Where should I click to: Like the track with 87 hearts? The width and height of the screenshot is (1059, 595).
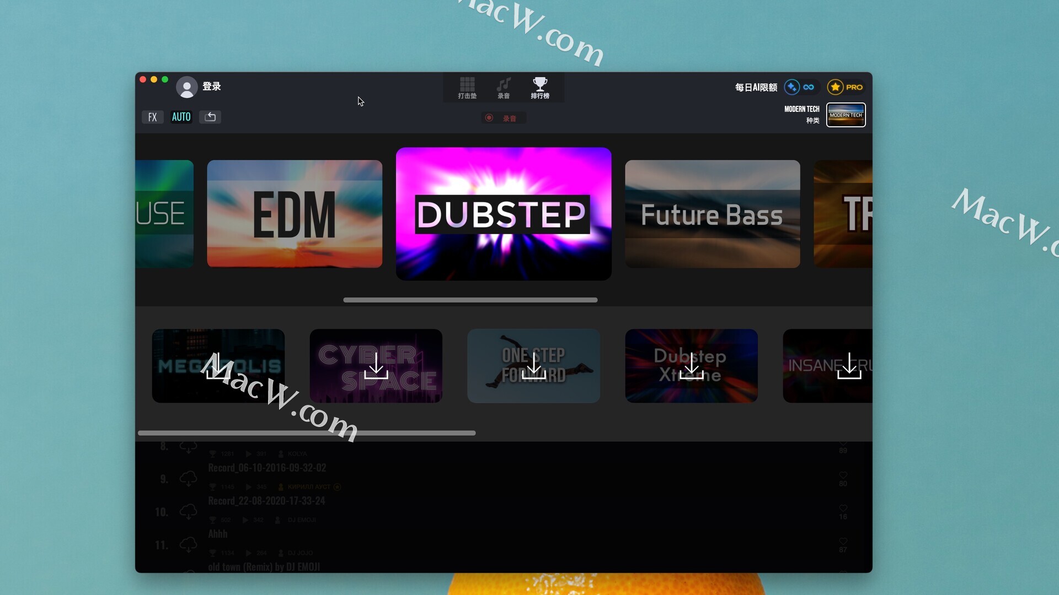click(x=843, y=541)
